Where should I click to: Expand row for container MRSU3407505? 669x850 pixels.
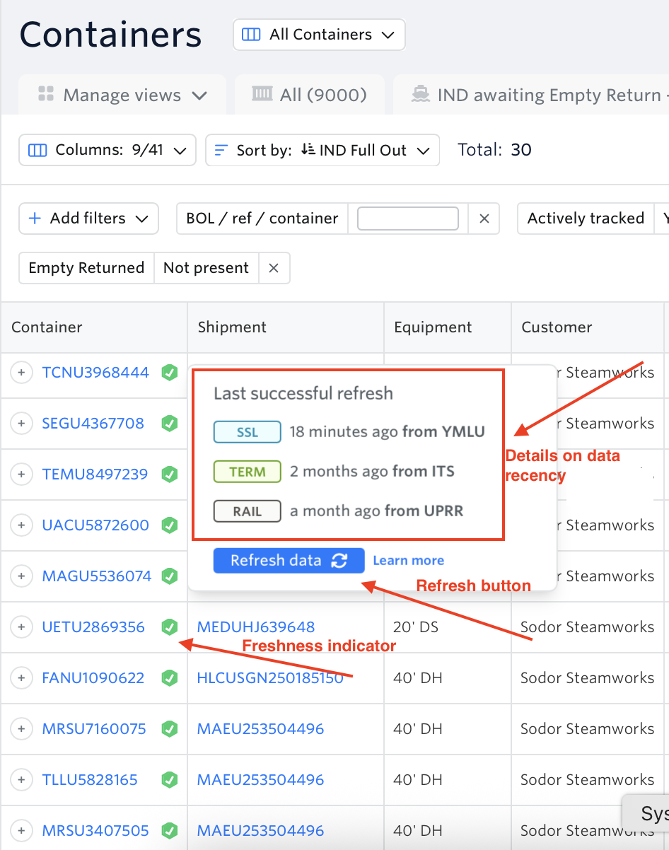coord(21,831)
